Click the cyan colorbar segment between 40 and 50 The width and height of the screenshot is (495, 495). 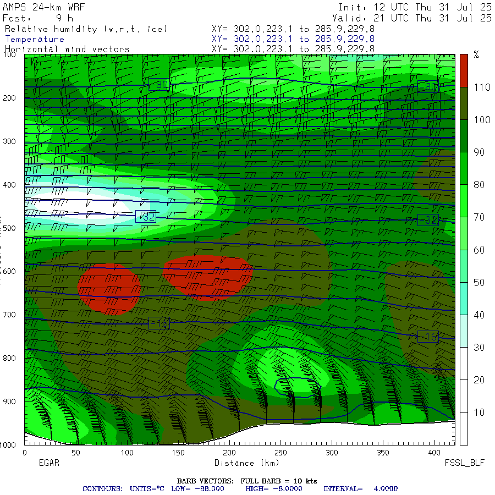click(x=464, y=298)
